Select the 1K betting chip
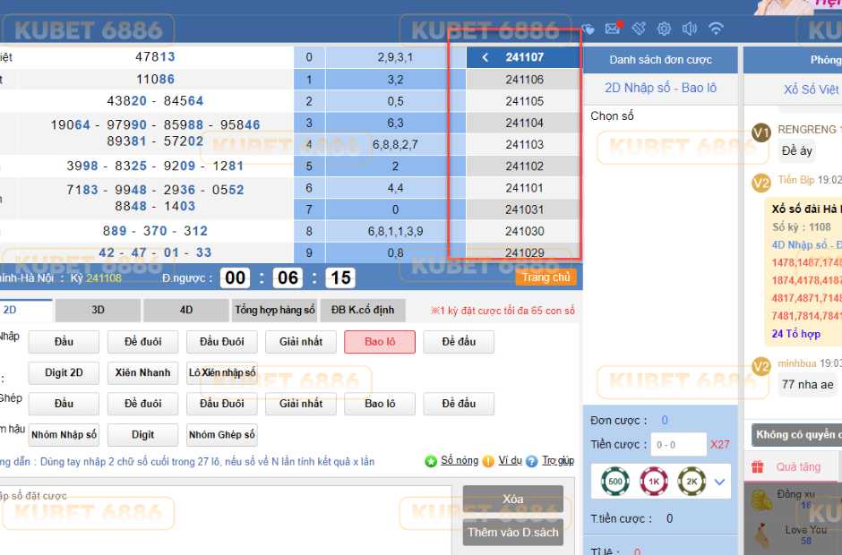Image resolution: width=842 pixels, height=555 pixels. click(654, 482)
